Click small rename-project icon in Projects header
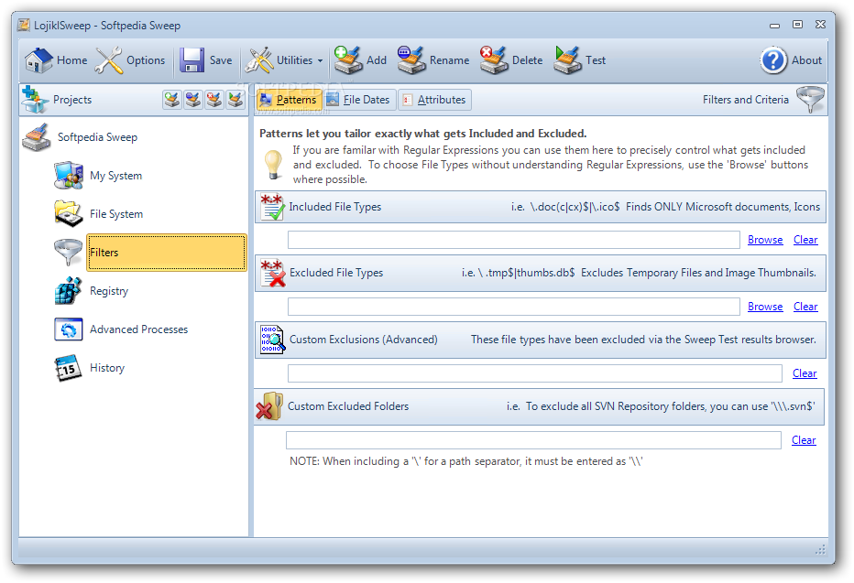The width and height of the screenshot is (854, 583). (192, 100)
